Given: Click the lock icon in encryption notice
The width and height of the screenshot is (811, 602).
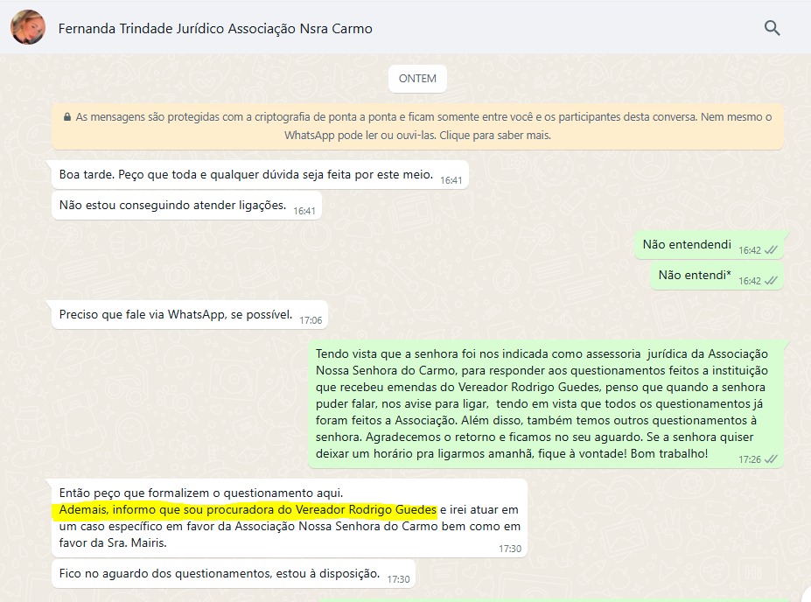Looking at the screenshot, I should [67, 117].
